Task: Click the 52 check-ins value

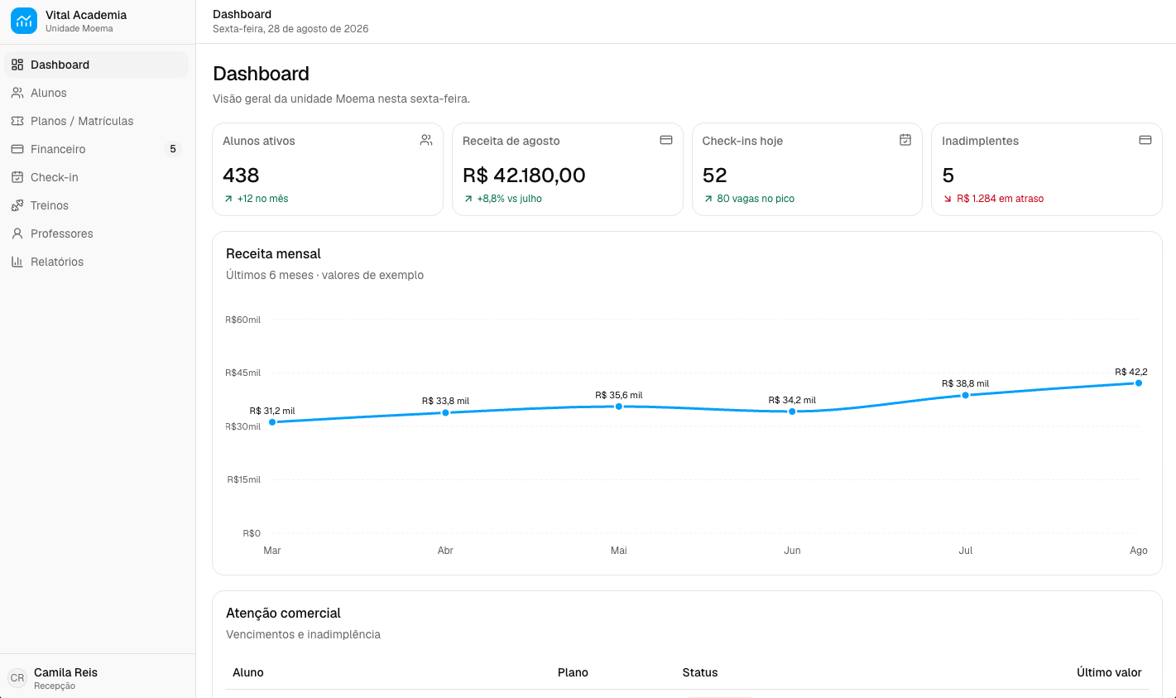Action: coord(715,175)
